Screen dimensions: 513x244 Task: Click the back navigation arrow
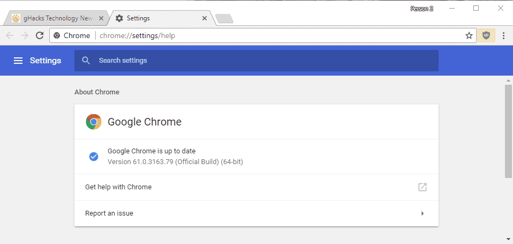pos(10,35)
